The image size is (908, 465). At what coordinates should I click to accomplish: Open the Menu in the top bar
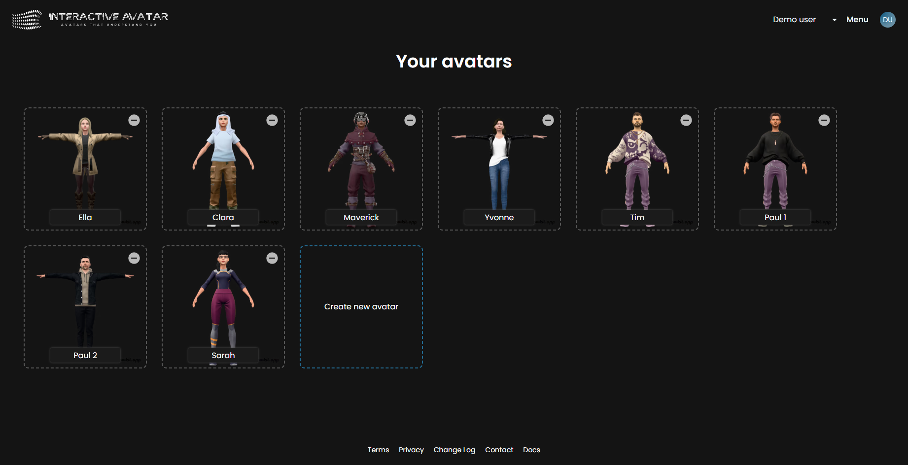857,19
